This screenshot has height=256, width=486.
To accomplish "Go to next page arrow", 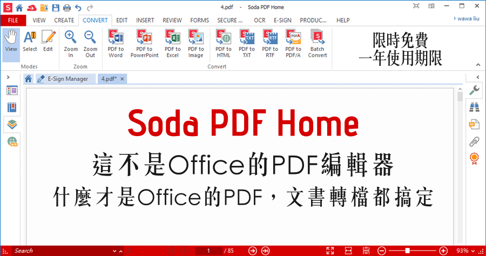I will point(253,251).
